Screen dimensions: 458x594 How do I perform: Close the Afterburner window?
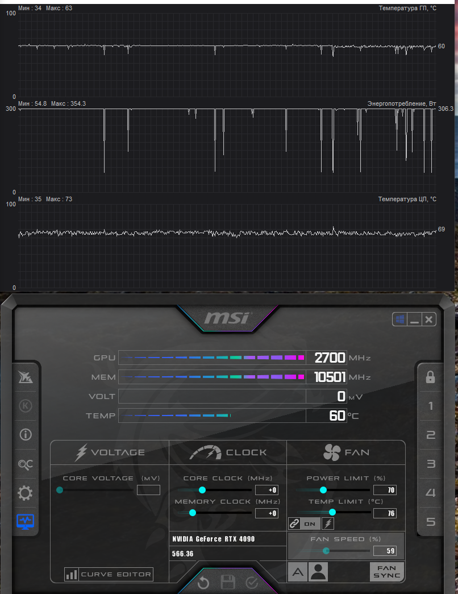(429, 319)
